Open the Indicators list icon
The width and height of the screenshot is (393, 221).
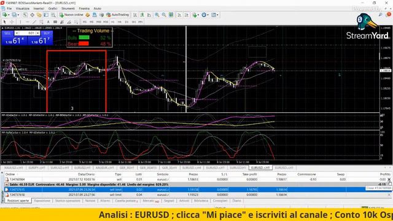pyautogui.click(x=195, y=15)
